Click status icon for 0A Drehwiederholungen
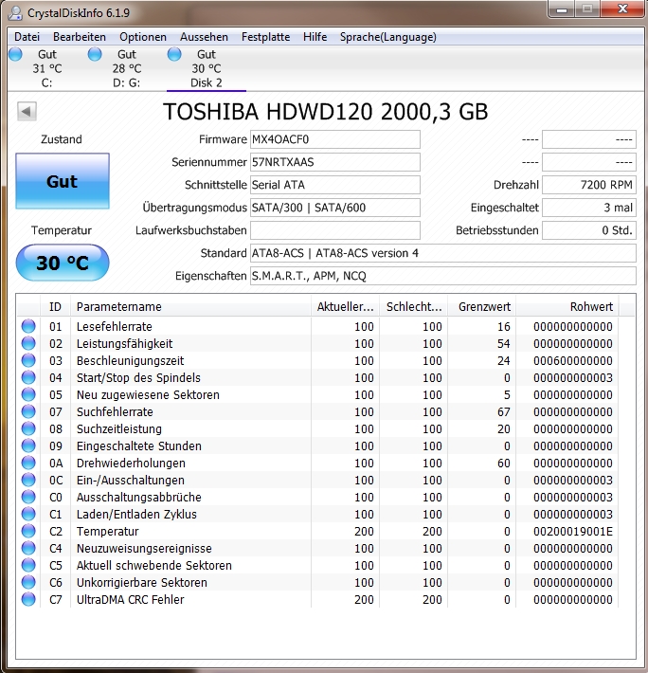Image resolution: width=648 pixels, height=673 pixels. (28, 464)
